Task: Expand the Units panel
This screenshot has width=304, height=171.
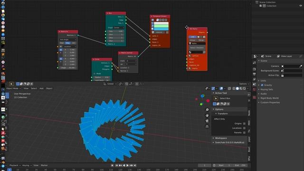Action: [x=263, y=81]
